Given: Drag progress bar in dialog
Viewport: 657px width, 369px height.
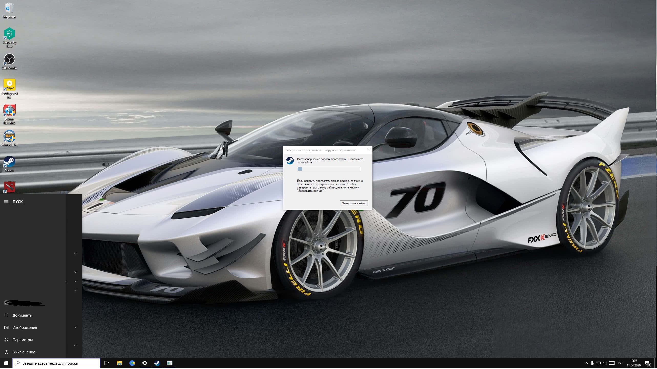Looking at the screenshot, I should [x=328, y=169].
